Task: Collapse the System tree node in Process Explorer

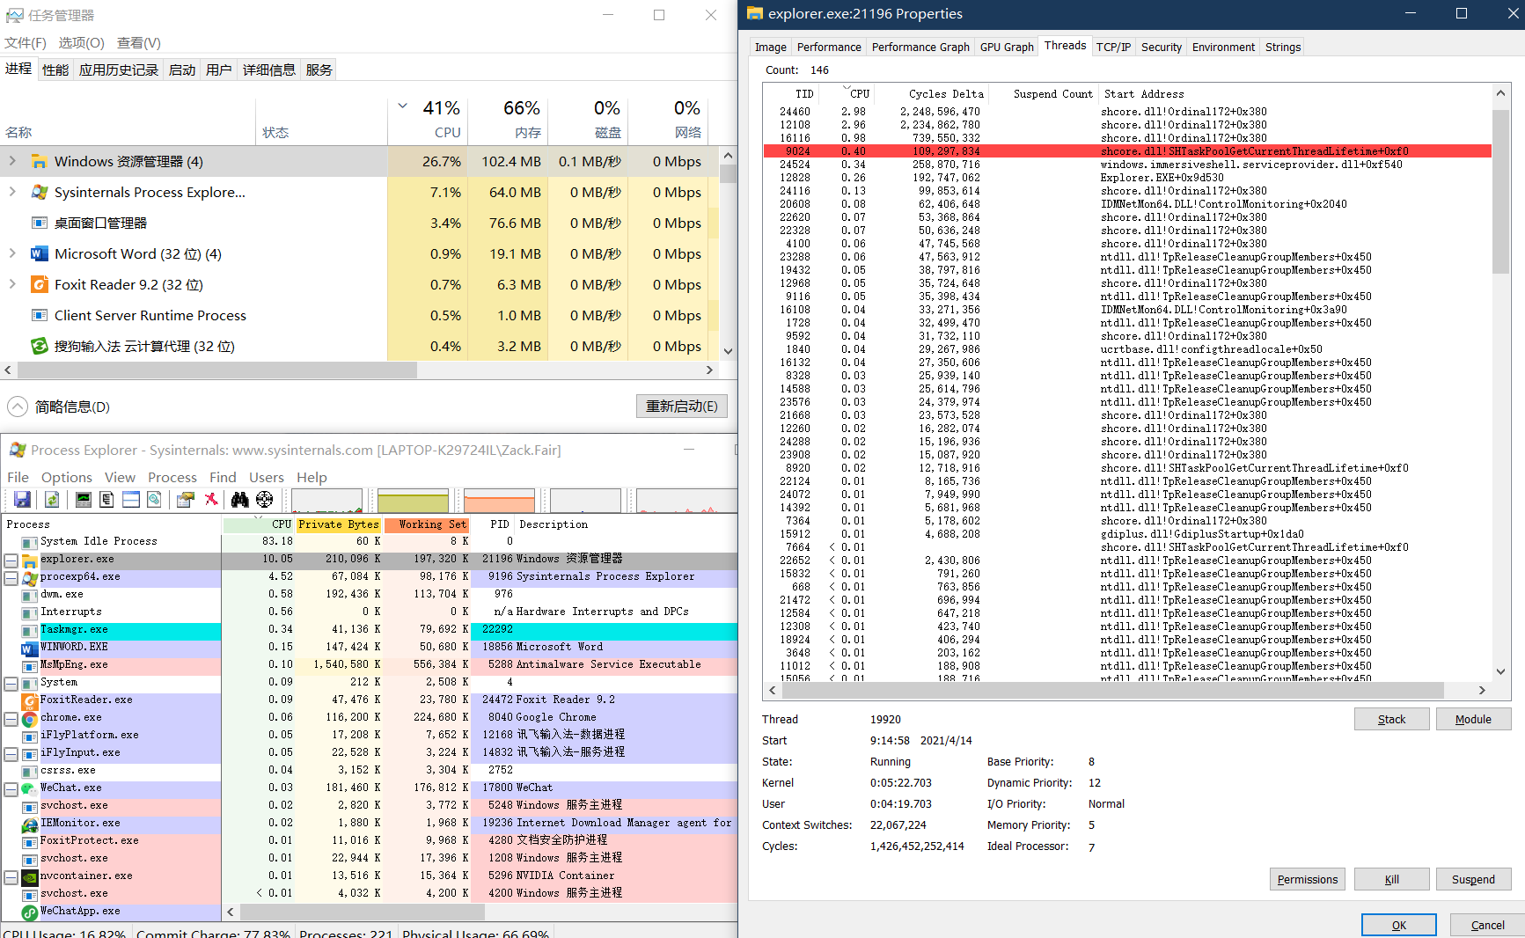Action: [11, 683]
